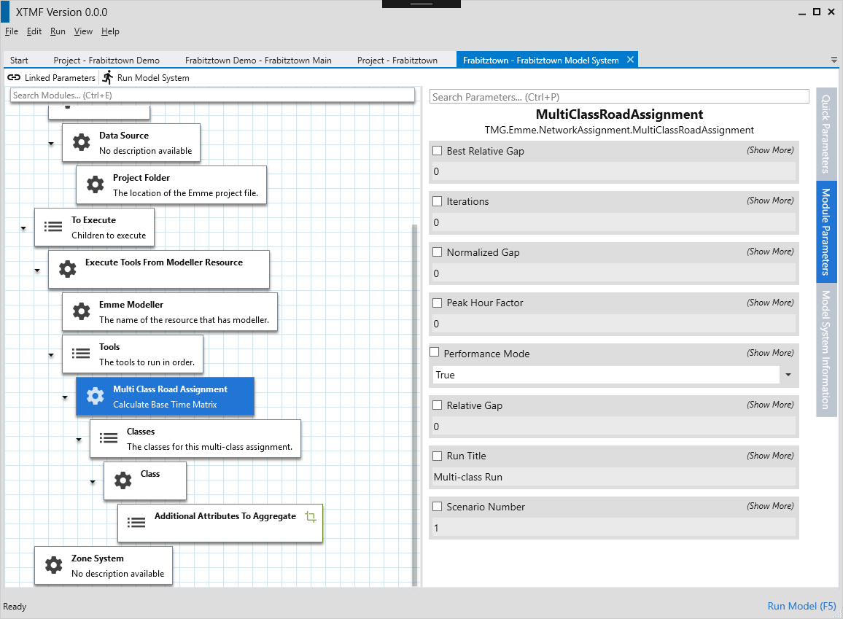This screenshot has width=843, height=619.
Task: Open the Edit menu
Action: [34, 31]
